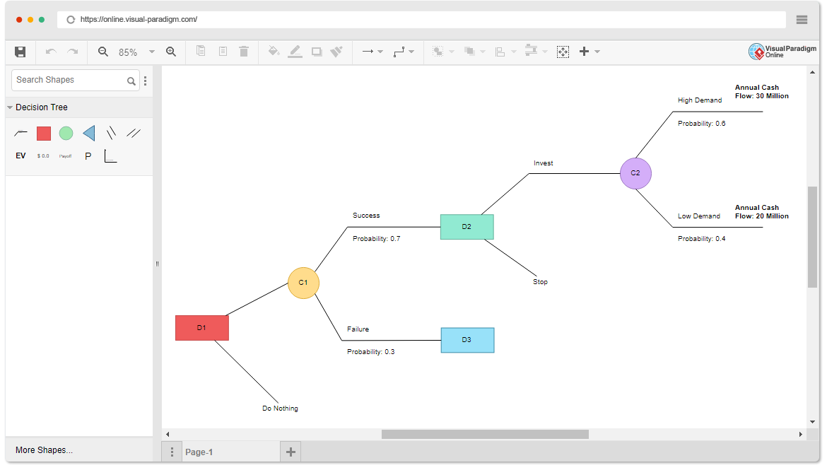Image resolution: width=827 pixels, height=470 pixels.
Task: Click the "Do Nothing" branch label
Action: [x=280, y=409]
